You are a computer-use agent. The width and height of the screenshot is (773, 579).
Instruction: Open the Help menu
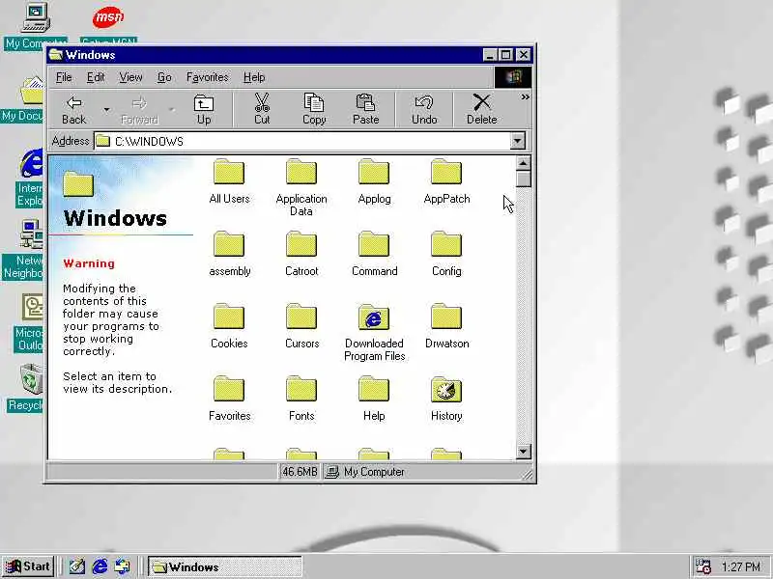point(254,77)
